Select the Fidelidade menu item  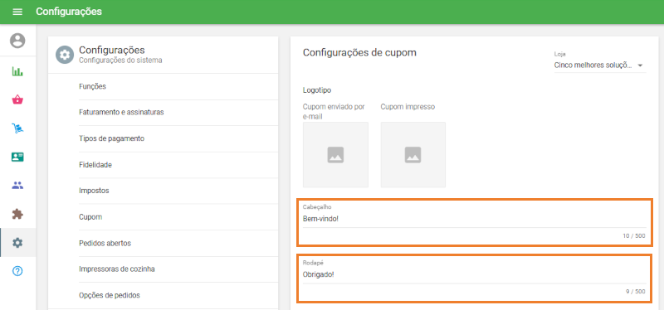163,165
